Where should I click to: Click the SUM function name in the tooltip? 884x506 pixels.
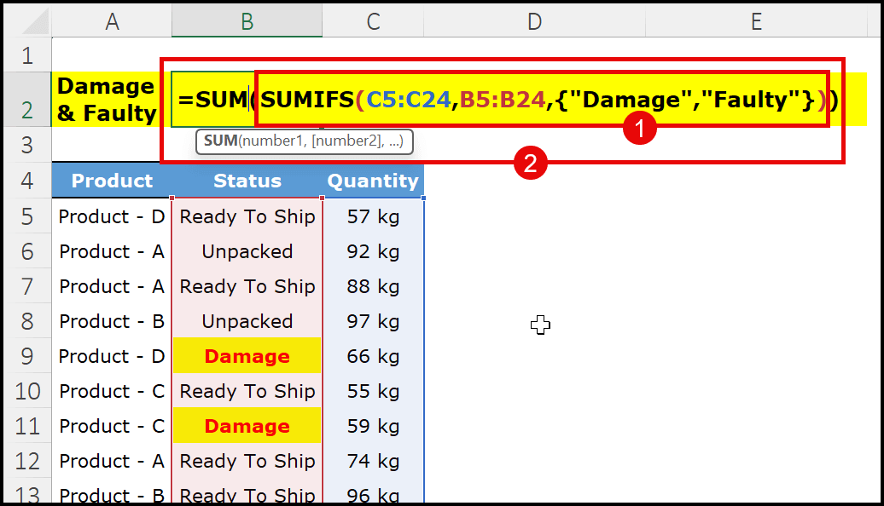tap(219, 141)
